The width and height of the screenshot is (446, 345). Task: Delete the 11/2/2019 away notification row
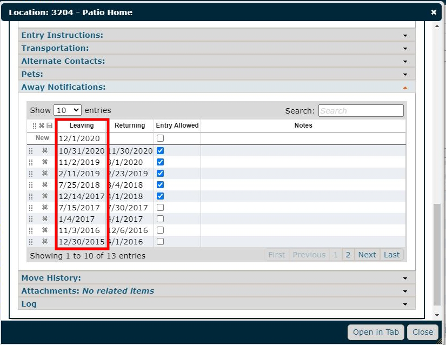(x=45, y=162)
